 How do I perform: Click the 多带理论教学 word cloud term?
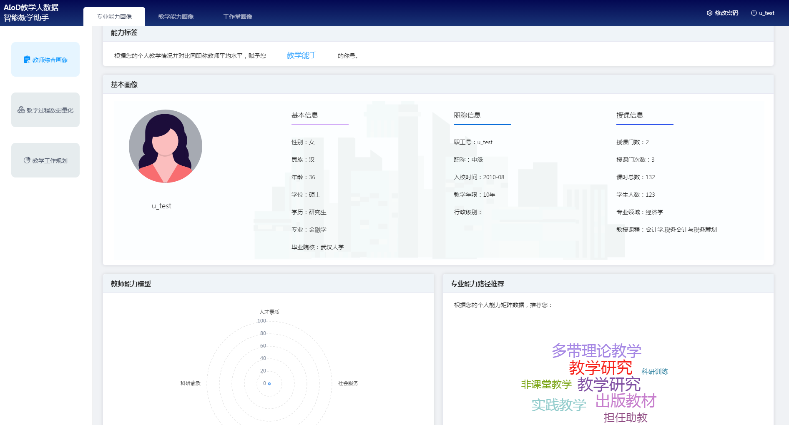pyautogui.click(x=596, y=351)
